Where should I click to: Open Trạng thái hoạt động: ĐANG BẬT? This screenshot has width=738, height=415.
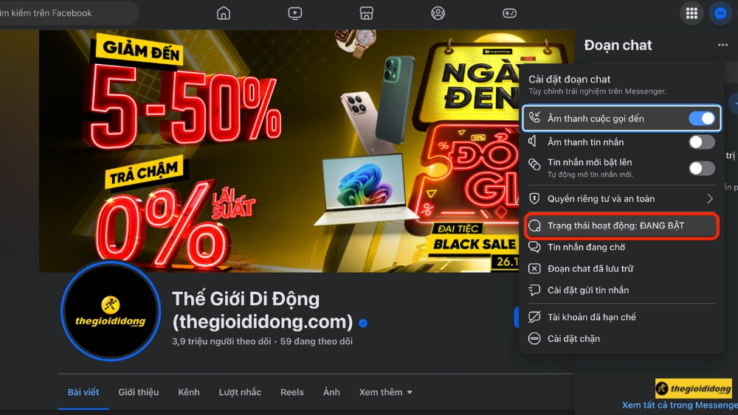(x=621, y=226)
